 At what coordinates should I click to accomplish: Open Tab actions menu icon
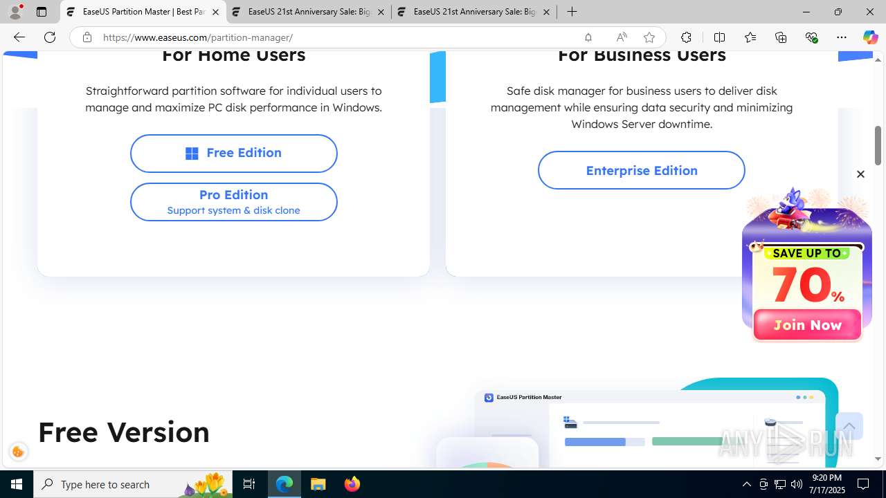click(42, 12)
